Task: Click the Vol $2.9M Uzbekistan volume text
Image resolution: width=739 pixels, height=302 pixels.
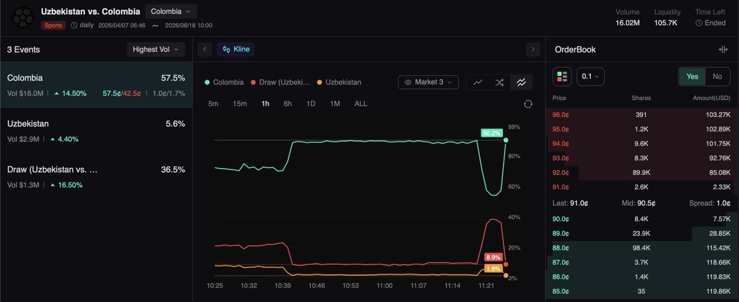Action: pyautogui.click(x=25, y=139)
